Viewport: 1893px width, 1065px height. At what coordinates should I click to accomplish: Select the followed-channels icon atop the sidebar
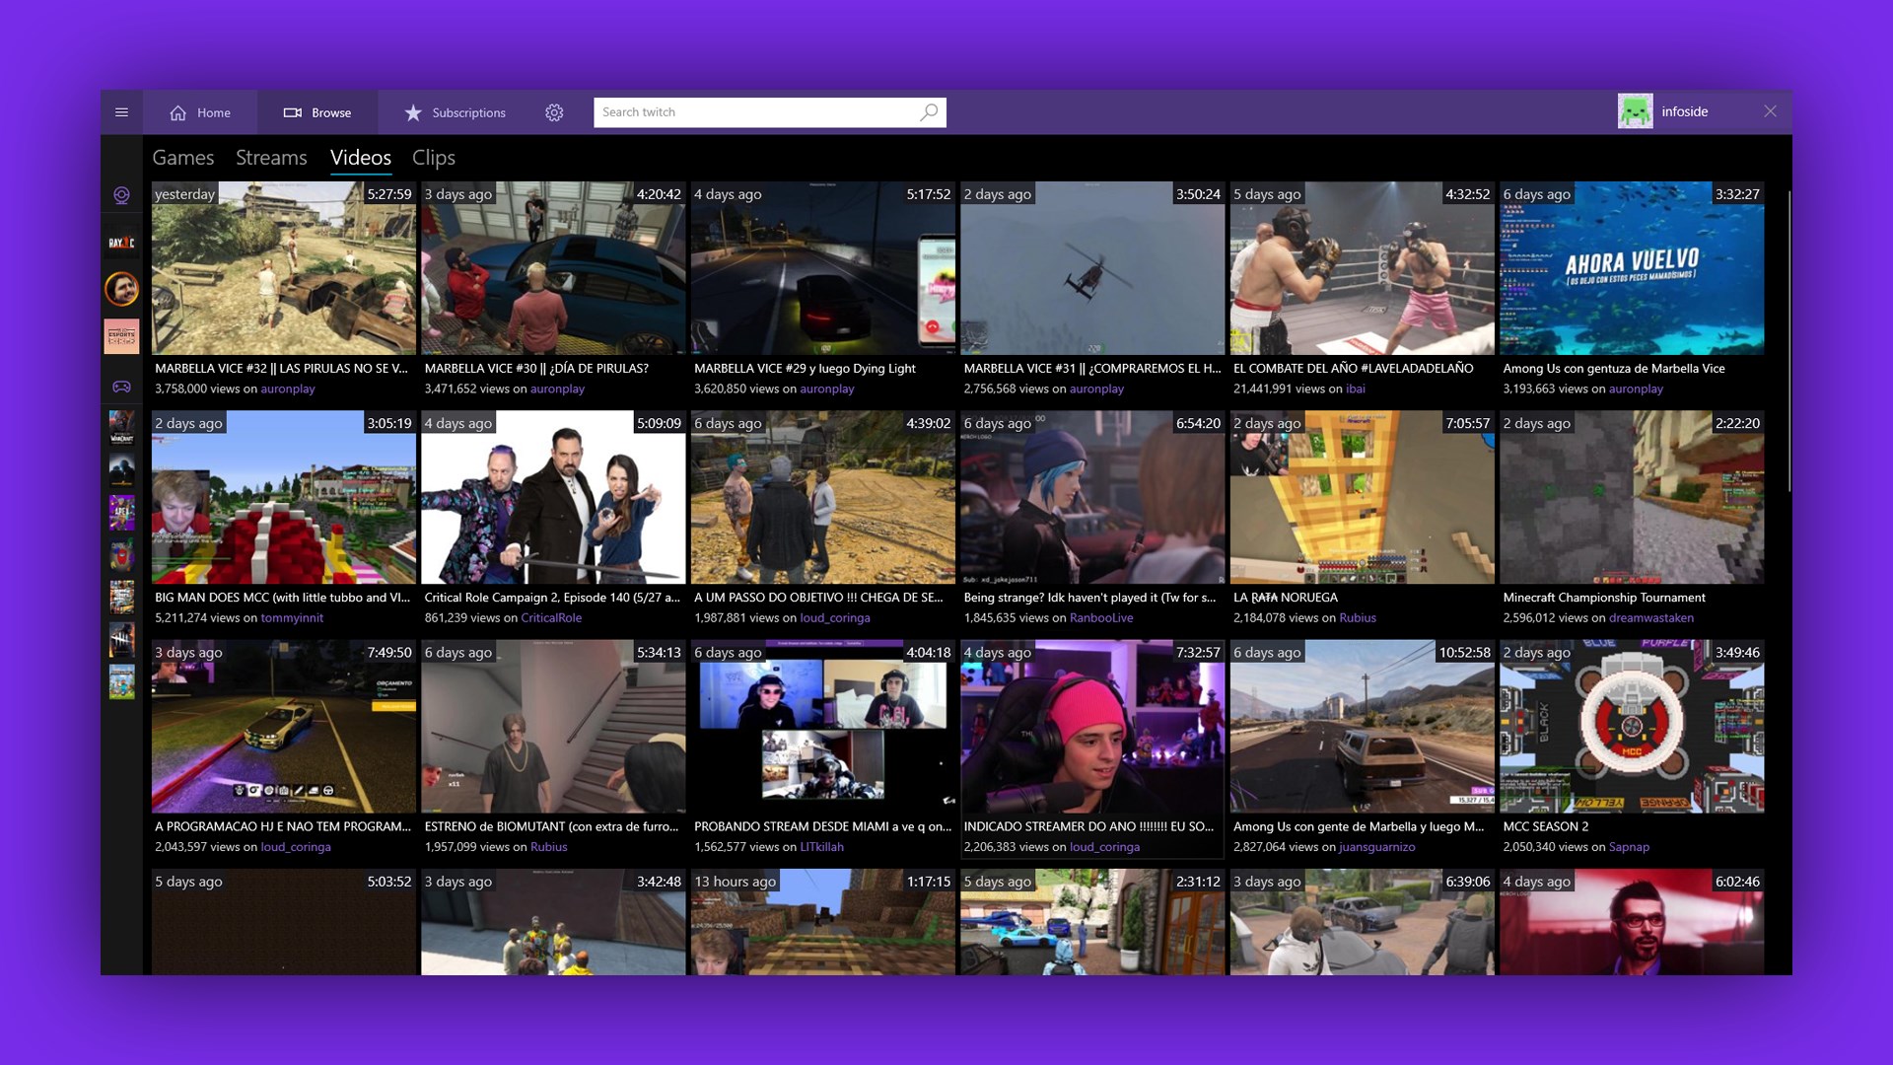[122, 195]
